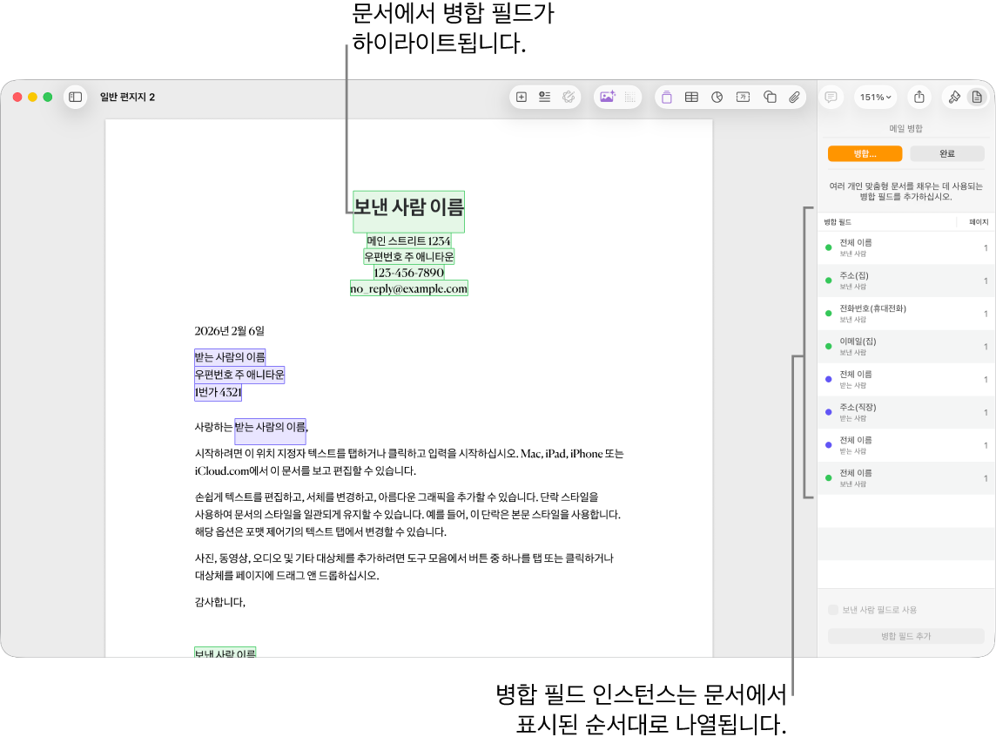This screenshot has height=744, width=996.
Task: Open the Format paintbrush sidebar
Action: pyautogui.click(x=954, y=98)
